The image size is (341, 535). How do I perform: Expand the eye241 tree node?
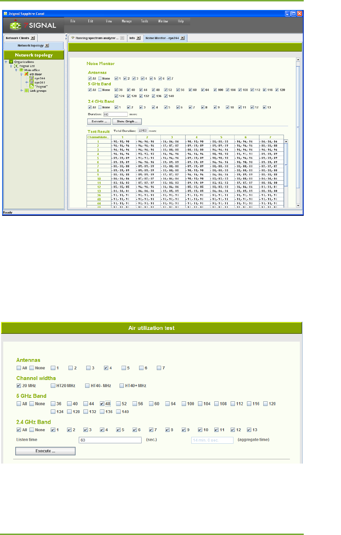(x=27, y=82)
